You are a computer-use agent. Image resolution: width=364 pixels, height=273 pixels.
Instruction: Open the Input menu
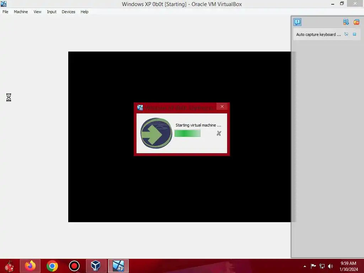coord(52,12)
